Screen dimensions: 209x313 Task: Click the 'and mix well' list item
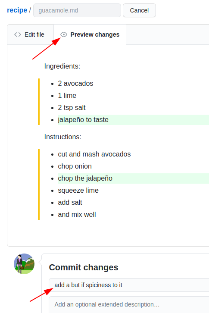tap(77, 215)
